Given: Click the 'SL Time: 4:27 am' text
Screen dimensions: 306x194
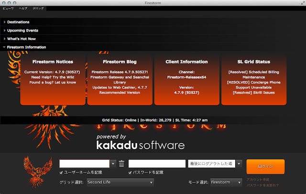Looking at the screenshot, I should point(191,120).
